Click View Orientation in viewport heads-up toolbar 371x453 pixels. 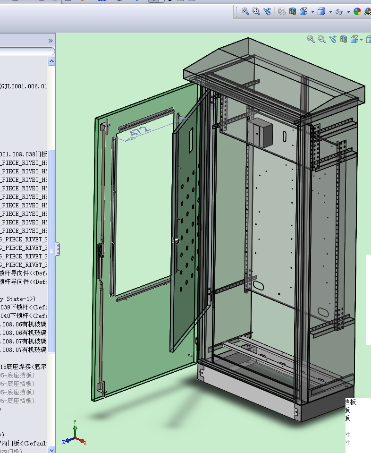[x=354, y=39]
